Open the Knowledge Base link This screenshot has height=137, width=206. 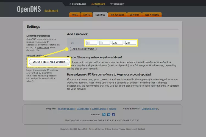pyautogui.click(x=66, y=109)
